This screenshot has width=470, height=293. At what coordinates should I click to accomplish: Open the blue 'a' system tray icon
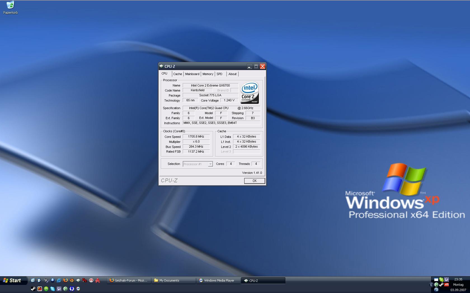(x=436, y=290)
